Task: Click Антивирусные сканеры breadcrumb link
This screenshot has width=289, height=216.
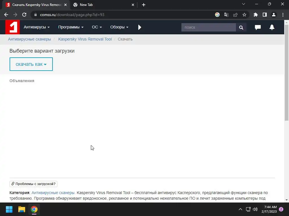Action: click(29, 39)
